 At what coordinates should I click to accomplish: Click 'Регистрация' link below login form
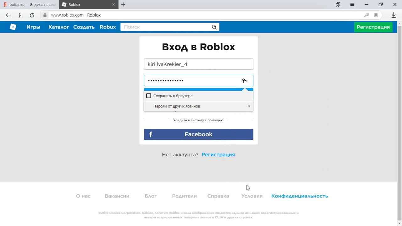(x=218, y=154)
